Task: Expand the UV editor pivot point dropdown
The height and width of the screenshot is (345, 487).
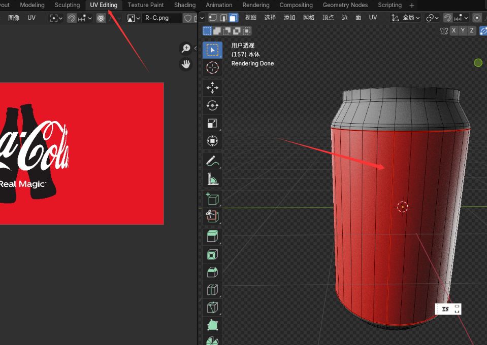Action: 56,18
